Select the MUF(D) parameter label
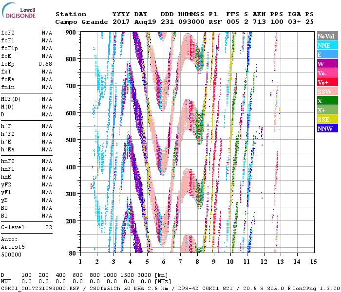341x292 pixels. (11, 99)
